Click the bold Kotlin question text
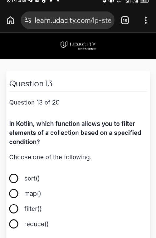156x238 pixels. click(x=75, y=133)
